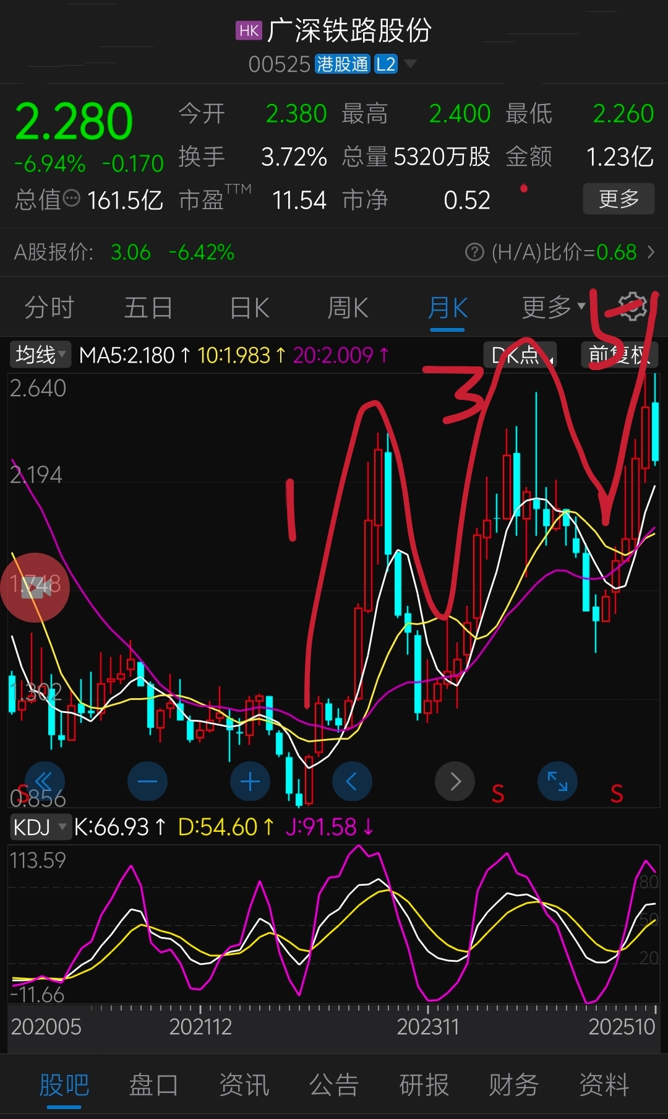Screen dimensions: 668x1119
Task: Tap the current price 2.280
Action: tap(74, 122)
